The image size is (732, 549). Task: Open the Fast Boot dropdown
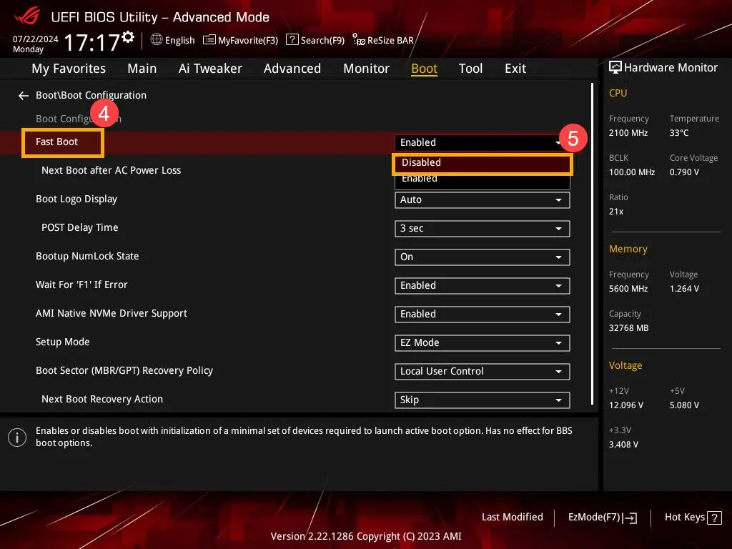click(x=483, y=142)
